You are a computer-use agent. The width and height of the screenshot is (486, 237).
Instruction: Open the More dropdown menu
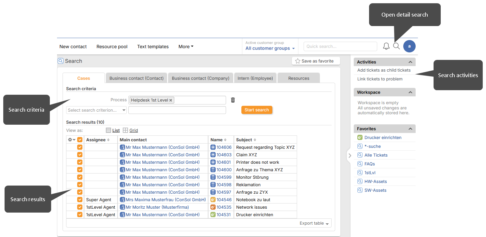pos(186,47)
